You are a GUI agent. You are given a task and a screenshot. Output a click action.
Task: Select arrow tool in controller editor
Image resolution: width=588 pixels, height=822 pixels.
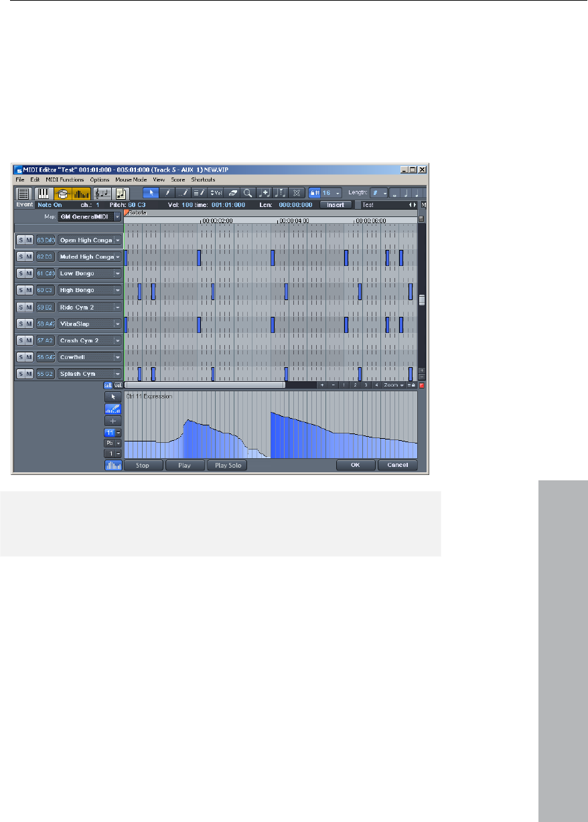coord(113,397)
